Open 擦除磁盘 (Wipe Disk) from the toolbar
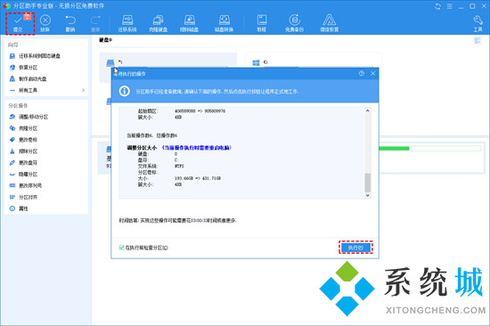 pyautogui.click(x=189, y=23)
